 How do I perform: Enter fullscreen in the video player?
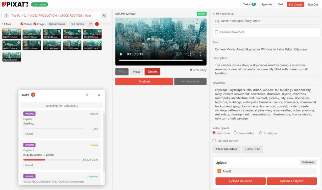click(x=189, y=54)
